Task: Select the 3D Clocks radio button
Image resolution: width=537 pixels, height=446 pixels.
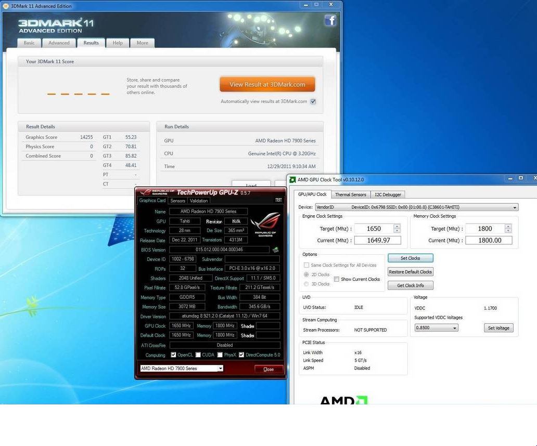Action: (x=306, y=284)
